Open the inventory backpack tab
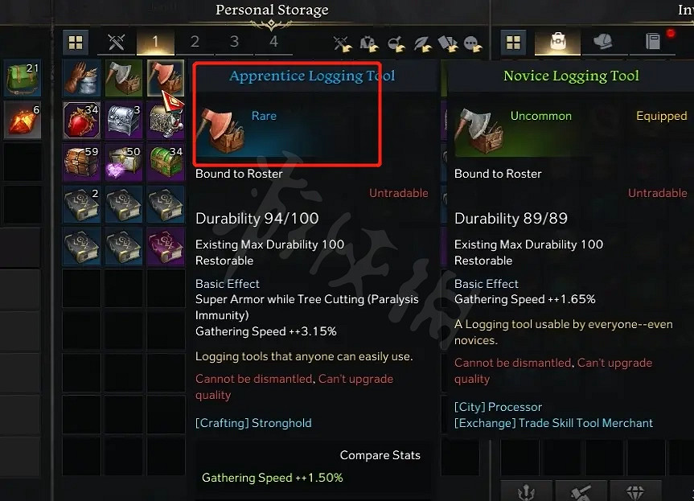The image size is (694, 501). [557, 43]
